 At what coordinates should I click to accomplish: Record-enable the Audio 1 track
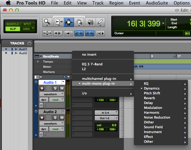[x=42, y=88]
